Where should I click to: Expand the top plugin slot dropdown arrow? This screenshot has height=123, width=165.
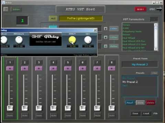[x=106, y=28]
